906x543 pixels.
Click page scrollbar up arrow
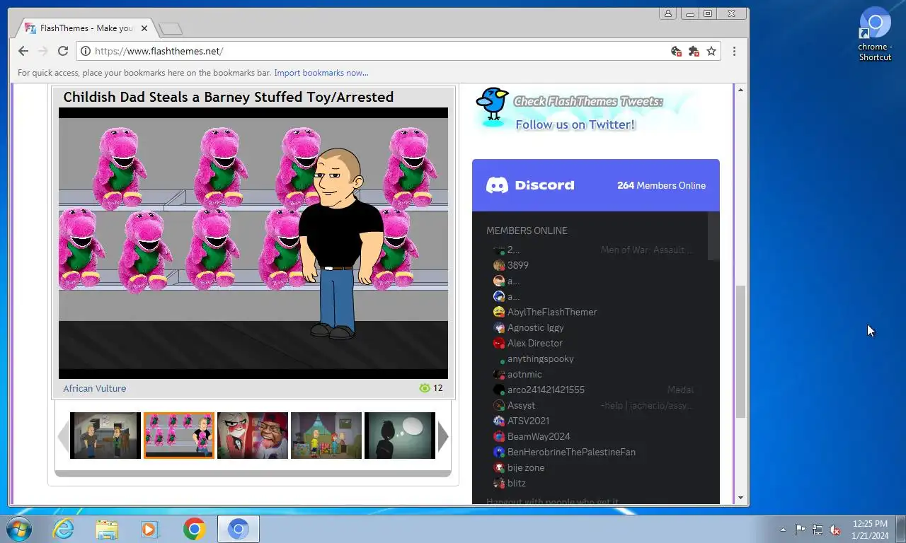tap(741, 90)
